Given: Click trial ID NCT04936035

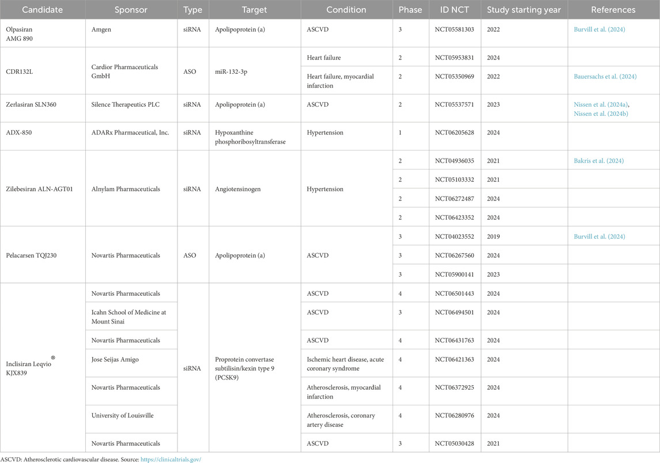Looking at the screenshot, I should 455,161.
